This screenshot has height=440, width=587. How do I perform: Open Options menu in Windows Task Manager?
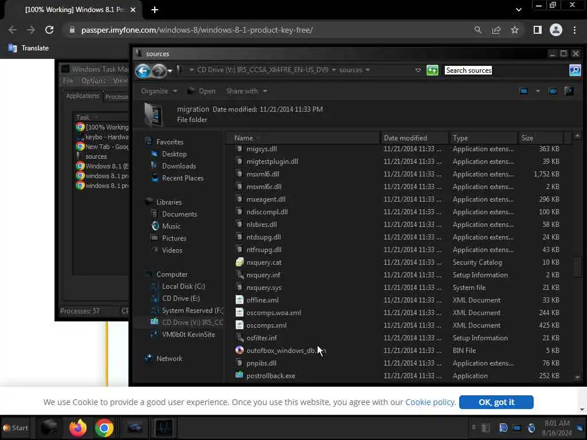coord(93,80)
